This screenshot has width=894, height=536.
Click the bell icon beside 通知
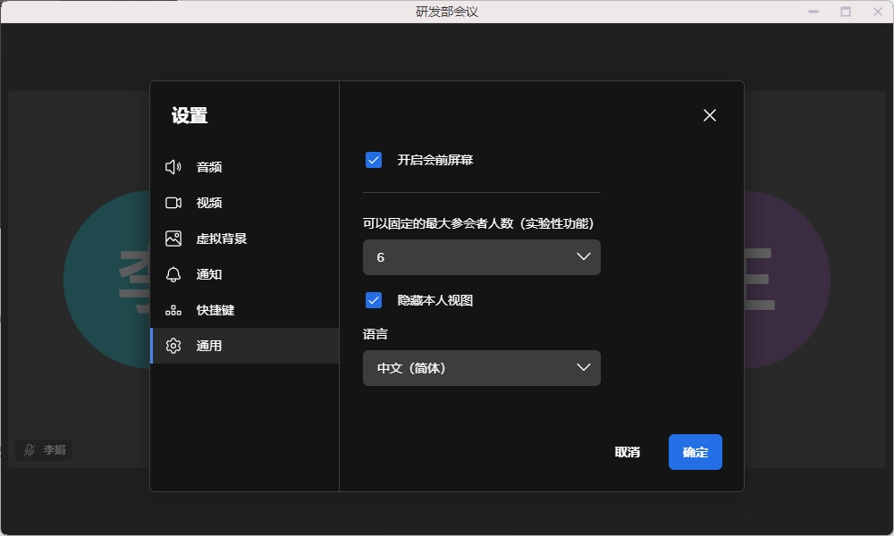coord(173,274)
